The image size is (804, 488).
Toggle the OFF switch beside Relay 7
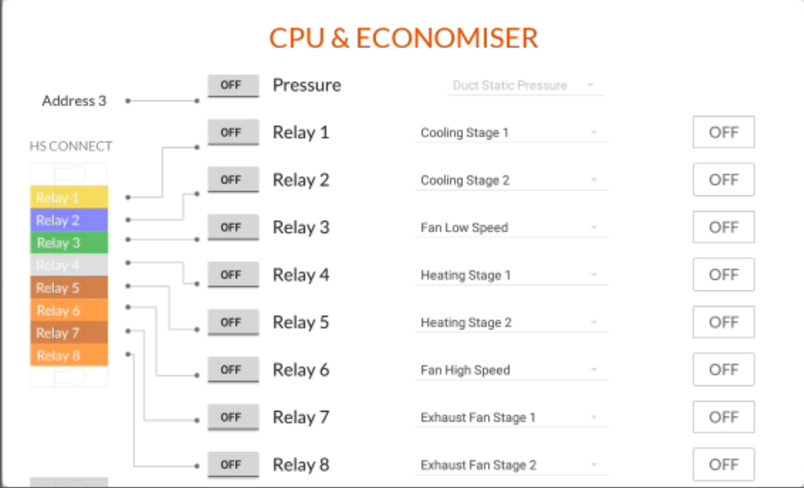[232, 417]
